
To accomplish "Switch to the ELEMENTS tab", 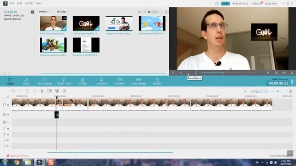I will [120, 81].
